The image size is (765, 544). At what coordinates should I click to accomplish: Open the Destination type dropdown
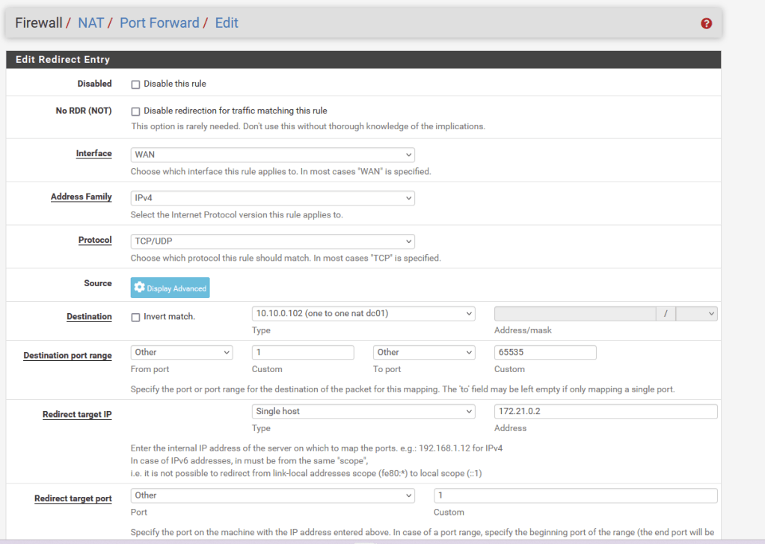point(363,314)
